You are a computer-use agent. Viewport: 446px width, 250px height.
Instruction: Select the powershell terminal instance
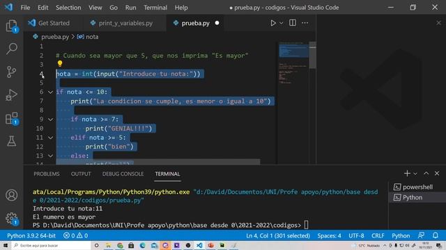click(x=417, y=187)
